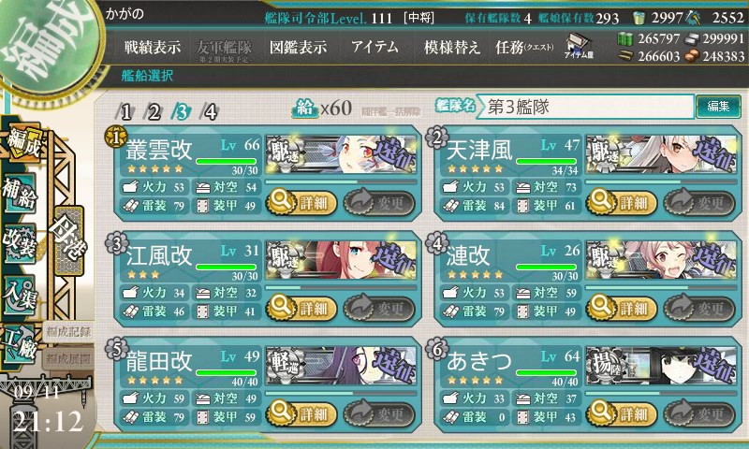Switch to fleet tab 1
Image resolution: width=749 pixels, height=449 pixels.
pyautogui.click(x=125, y=111)
